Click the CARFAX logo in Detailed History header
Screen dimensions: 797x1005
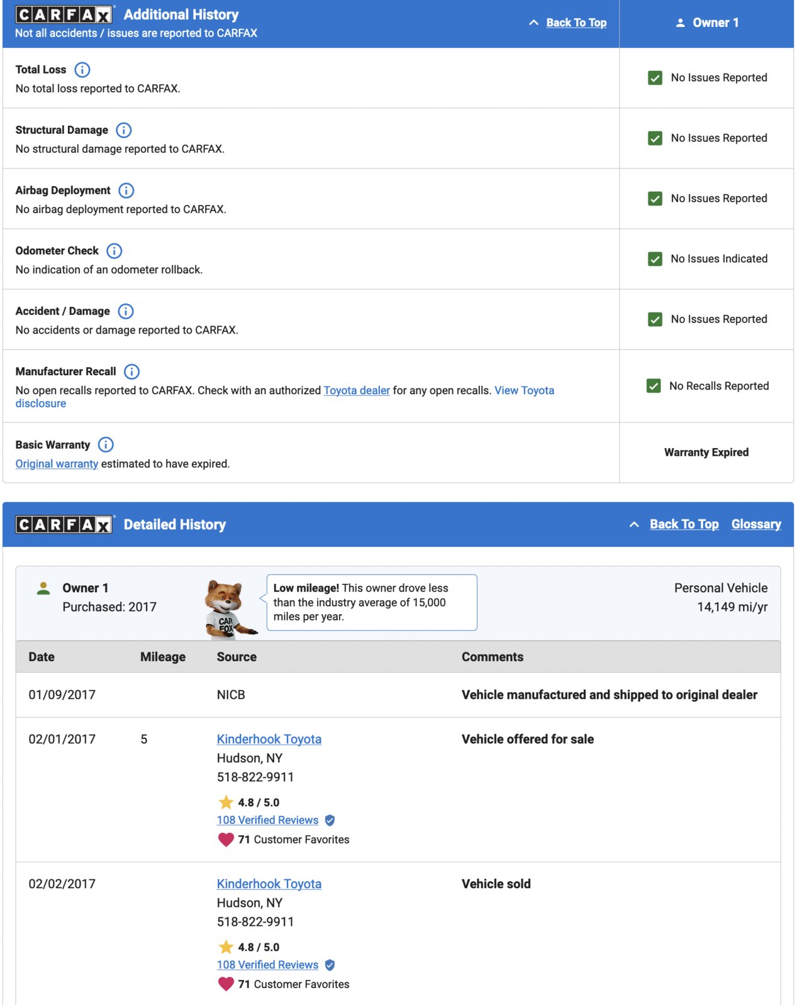tap(64, 524)
